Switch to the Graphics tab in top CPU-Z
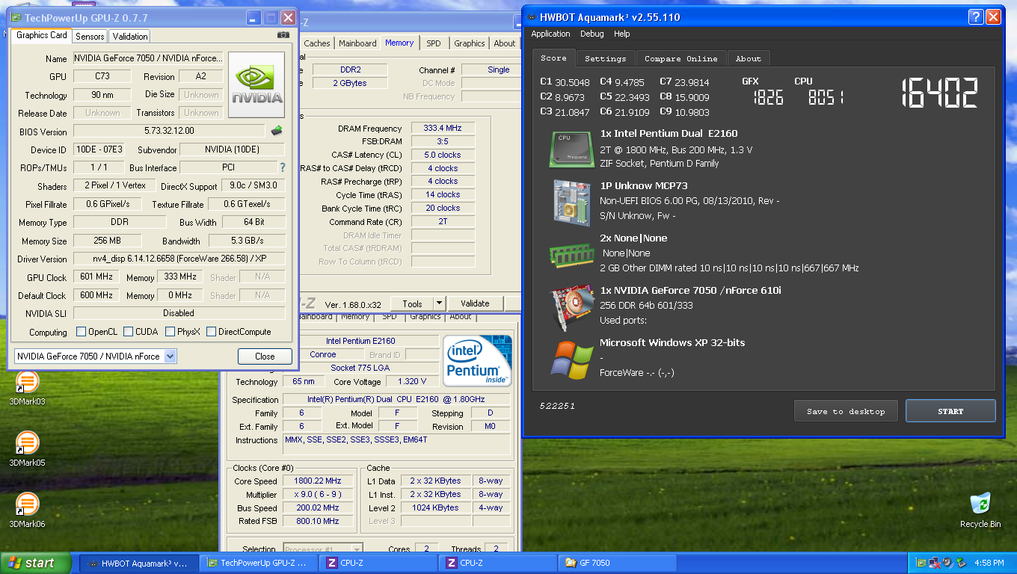 coord(470,43)
